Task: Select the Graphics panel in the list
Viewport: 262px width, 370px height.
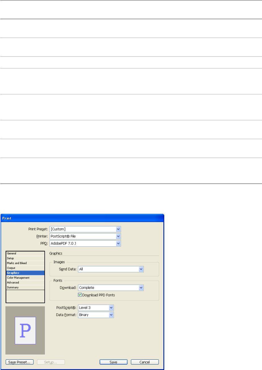Action: [x=25, y=273]
